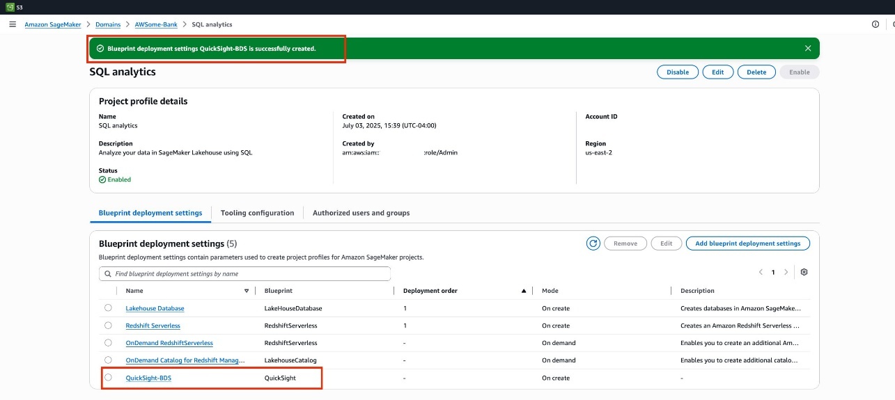This screenshot has height=400, width=895.
Task: Click the QuickSight blueprint cell
Action: coord(280,378)
